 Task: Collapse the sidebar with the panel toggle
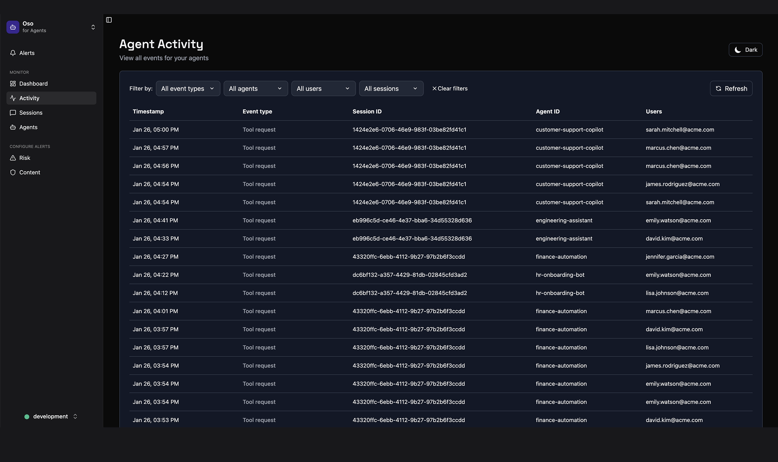click(109, 20)
